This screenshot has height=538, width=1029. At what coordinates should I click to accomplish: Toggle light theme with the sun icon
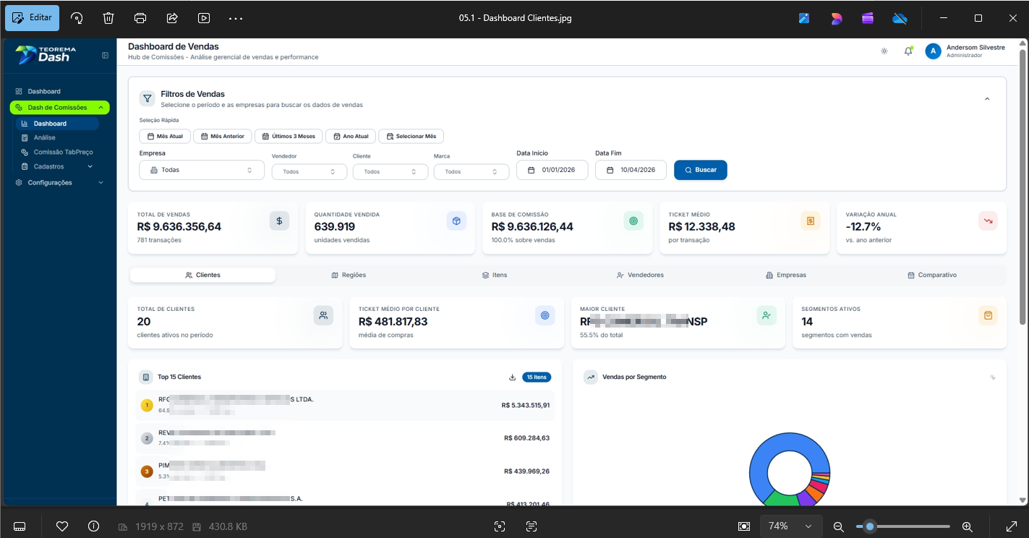[x=884, y=51]
